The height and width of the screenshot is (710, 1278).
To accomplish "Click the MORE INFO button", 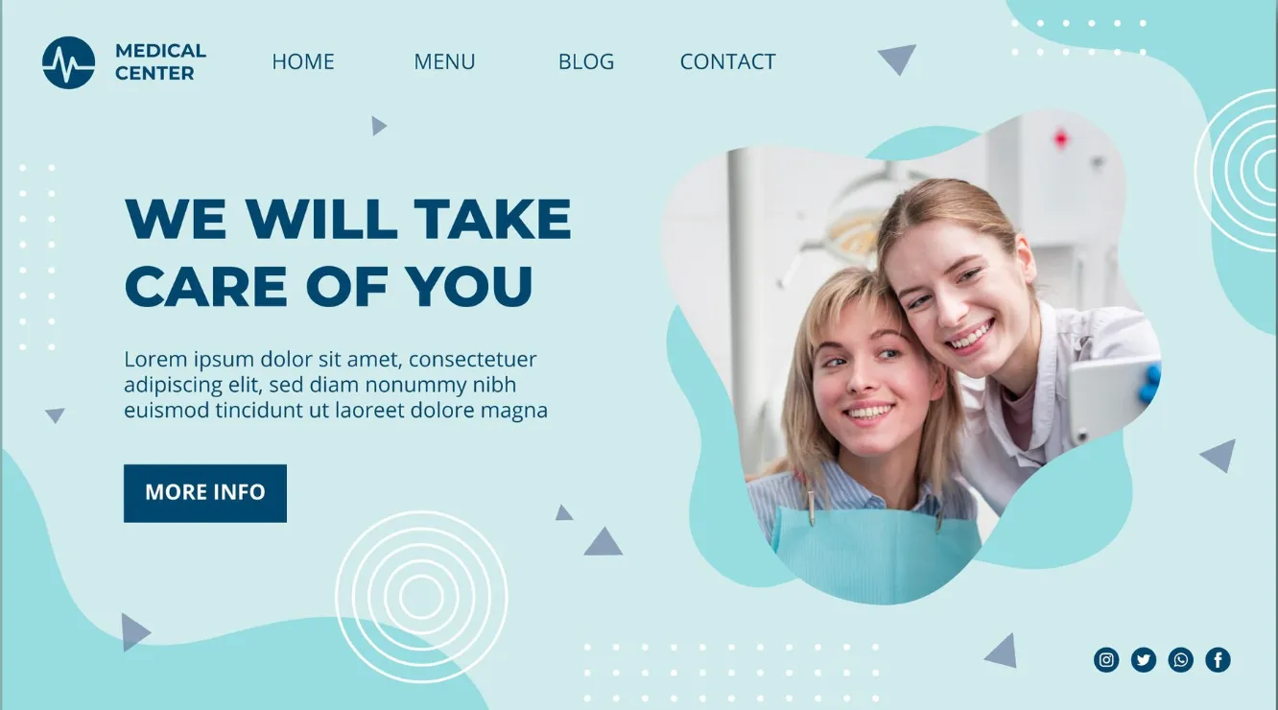I will pos(205,493).
